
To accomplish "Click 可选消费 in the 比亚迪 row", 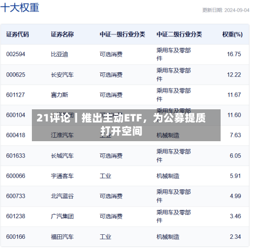I will pyautogui.click(x=111, y=54).
